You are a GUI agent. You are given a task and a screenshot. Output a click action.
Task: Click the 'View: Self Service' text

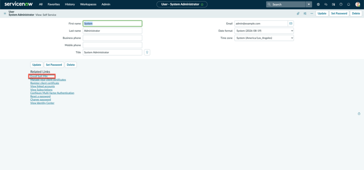46,15
